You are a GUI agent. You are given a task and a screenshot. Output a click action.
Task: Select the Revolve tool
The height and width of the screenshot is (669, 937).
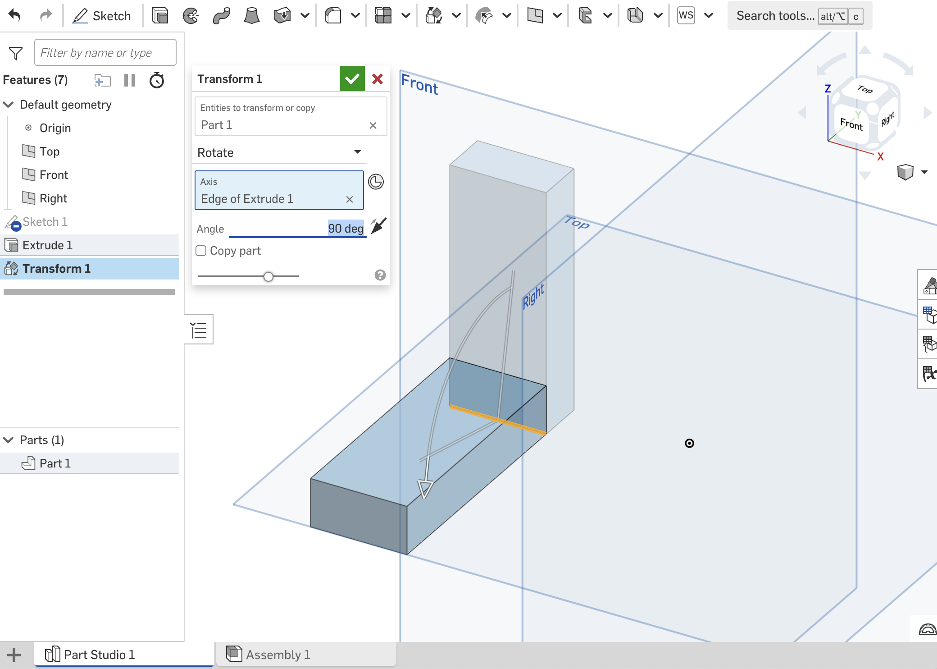coord(191,15)
